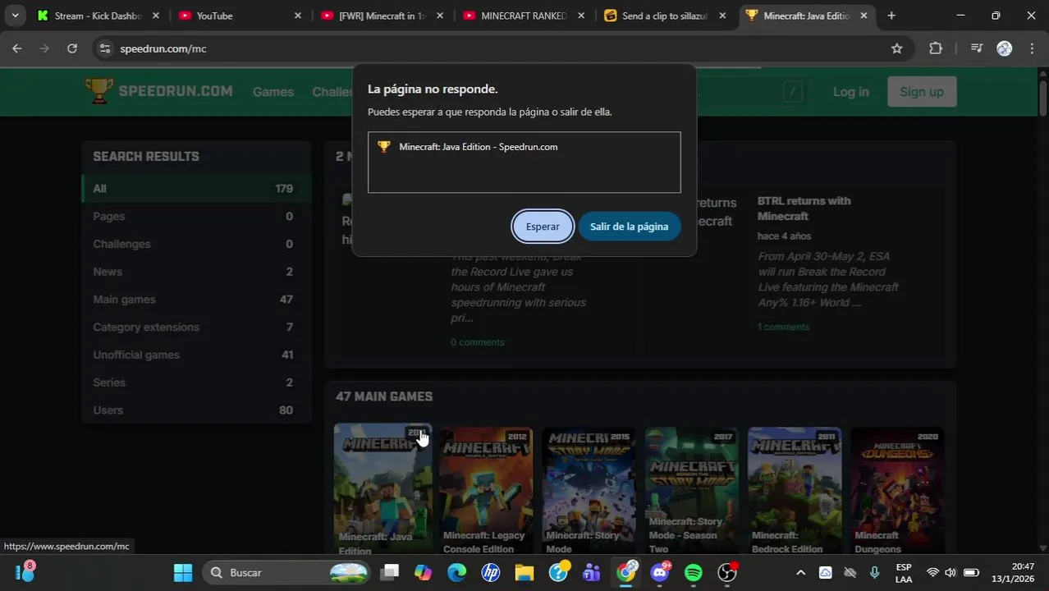
Task: Open the tab search dropdown arrow
Action: click(15, 16)
